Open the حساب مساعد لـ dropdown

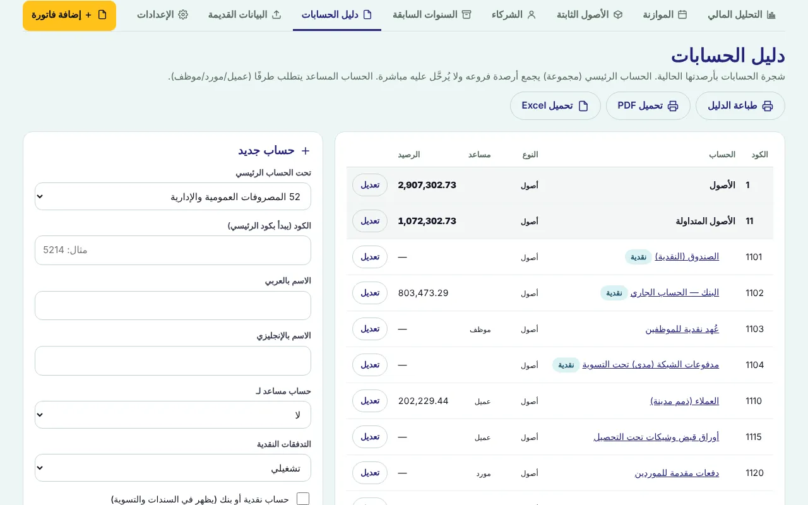[x=173, y=415]
